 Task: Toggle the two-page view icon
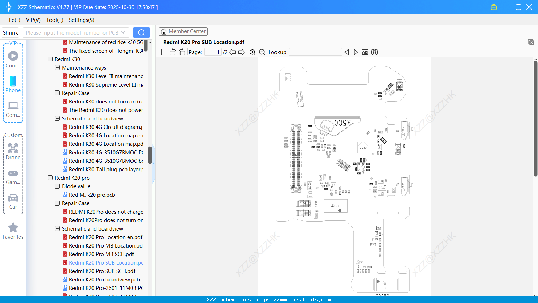coord(162,52)
